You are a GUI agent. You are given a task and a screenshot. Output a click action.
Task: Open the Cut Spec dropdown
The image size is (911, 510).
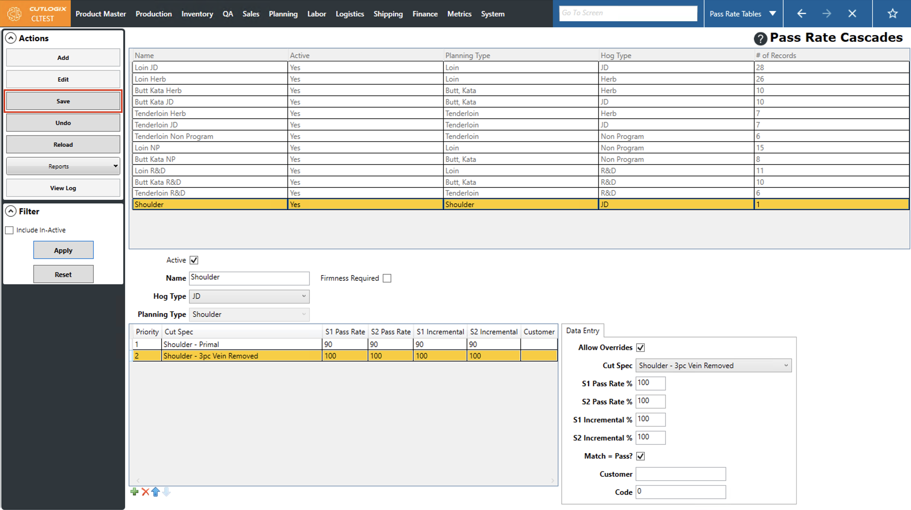713,366
